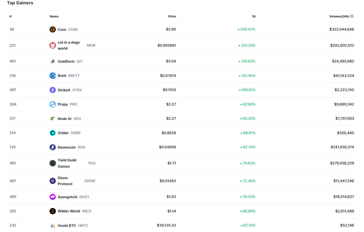Click the Huobi BTC flame logo
Screen dimensions: 364x232
pyautogui.click(x=53, y=225)
